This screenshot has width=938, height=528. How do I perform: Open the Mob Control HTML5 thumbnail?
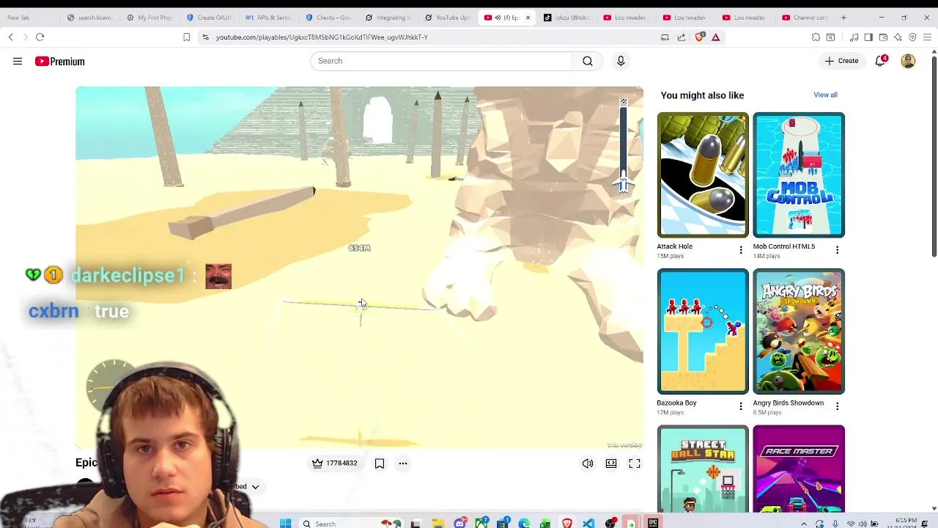(799, 175)
